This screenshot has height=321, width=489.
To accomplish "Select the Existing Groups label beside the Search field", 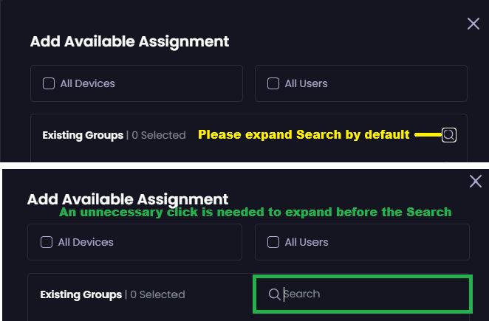I will 81,294.
